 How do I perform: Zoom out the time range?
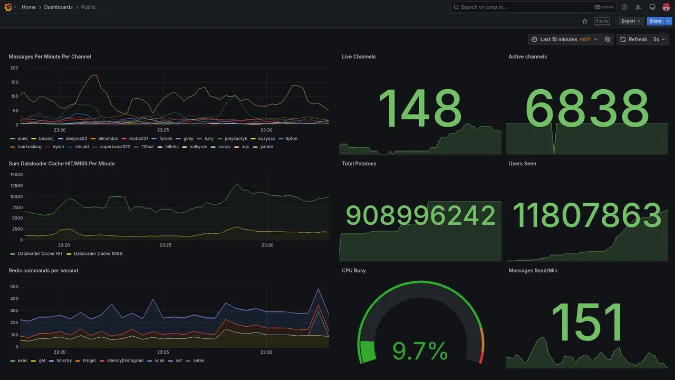[x=607, y=40]
